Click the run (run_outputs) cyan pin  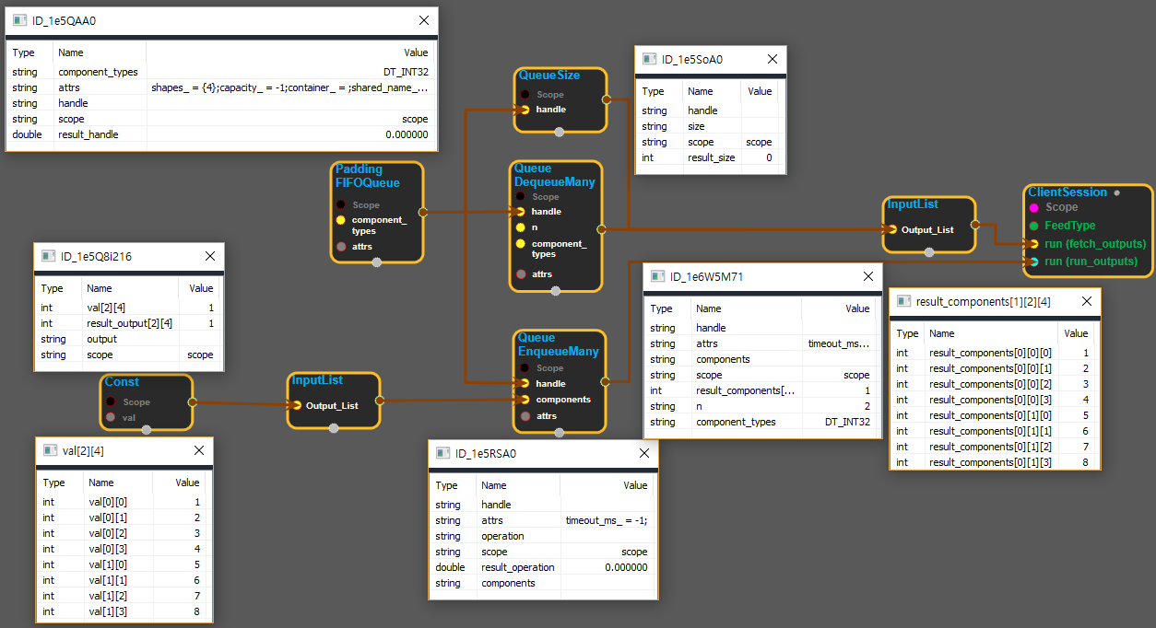[x=1034, y=262]
